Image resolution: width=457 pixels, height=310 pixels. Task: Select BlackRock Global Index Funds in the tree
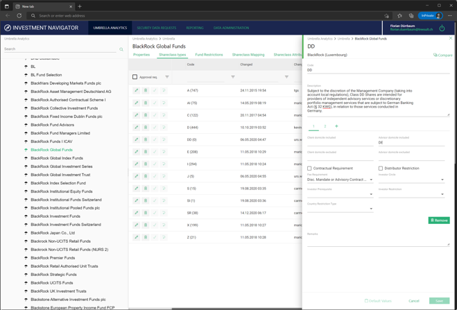(x=57, y=158)
